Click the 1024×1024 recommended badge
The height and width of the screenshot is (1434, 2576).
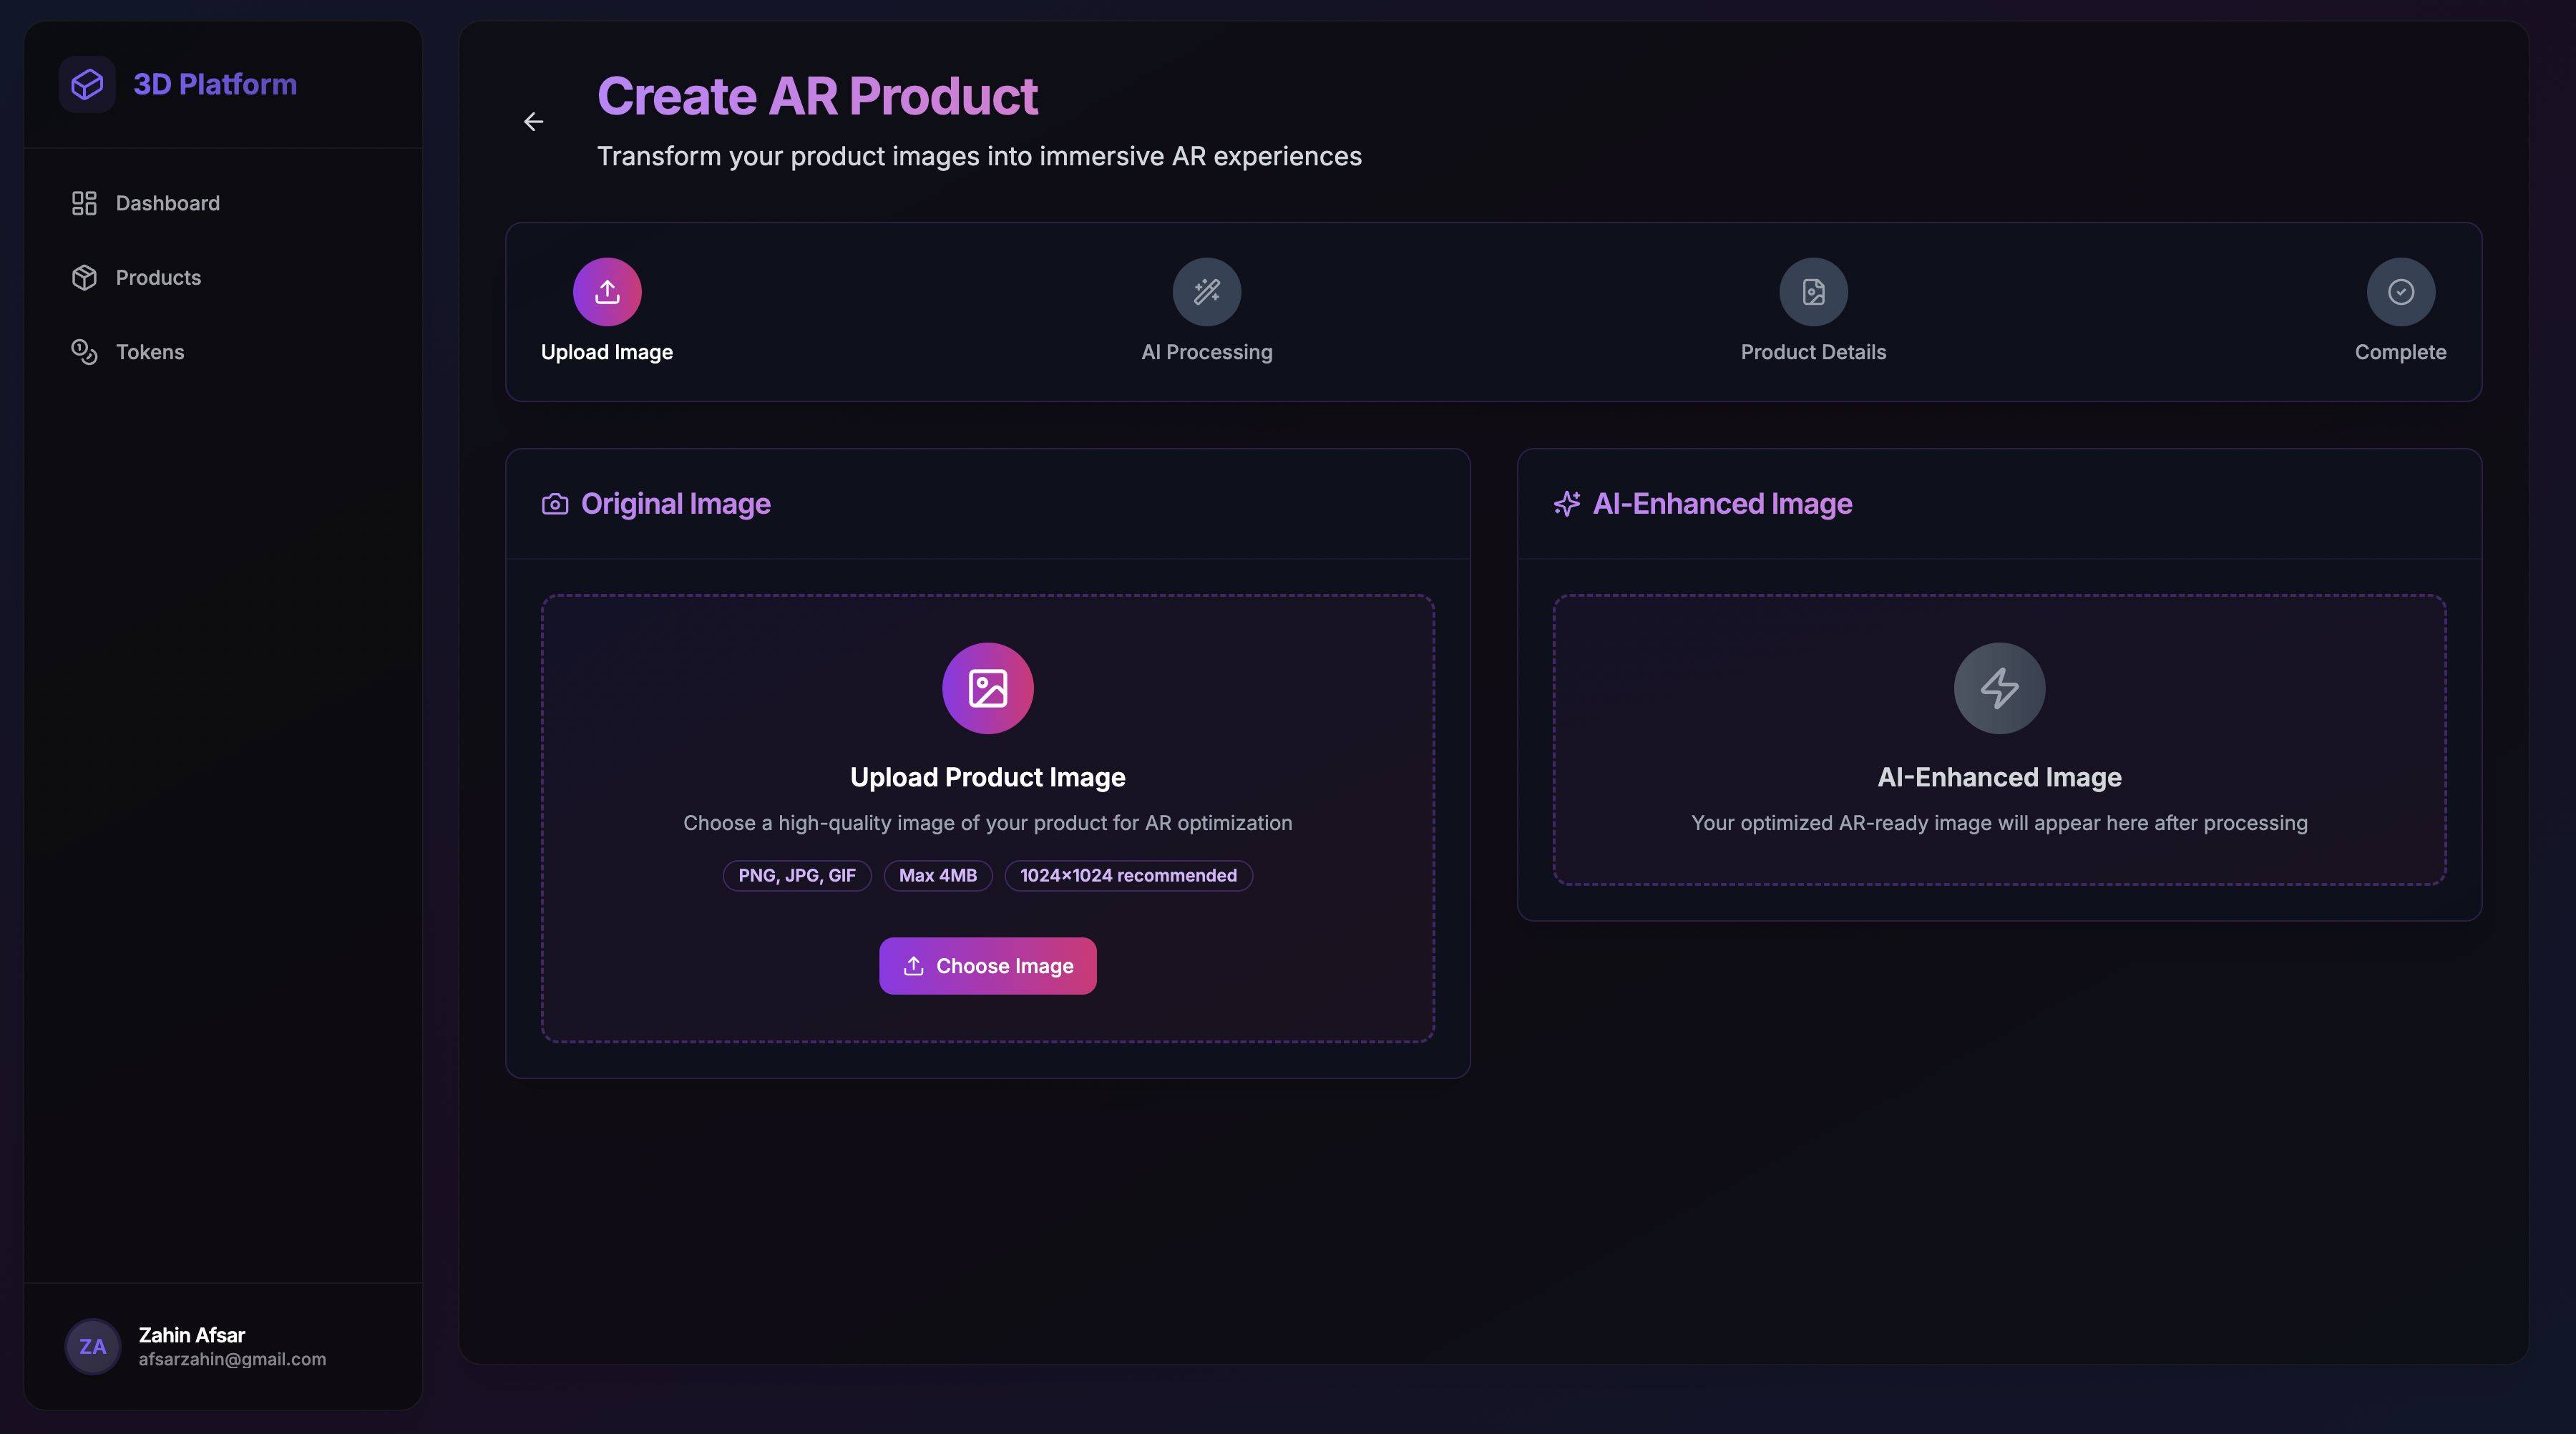click(x=1127, y=875)
